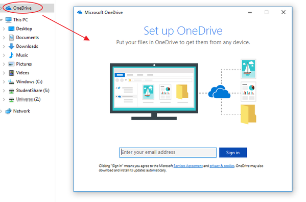Open the Downloads label in tree
306x202 pixels.
tap(27, 46)
